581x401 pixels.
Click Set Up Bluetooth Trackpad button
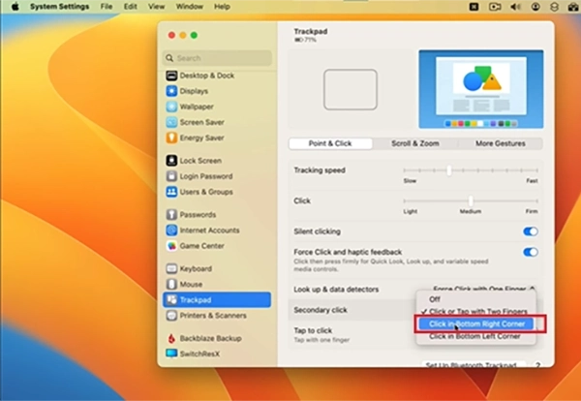(474, 364)
